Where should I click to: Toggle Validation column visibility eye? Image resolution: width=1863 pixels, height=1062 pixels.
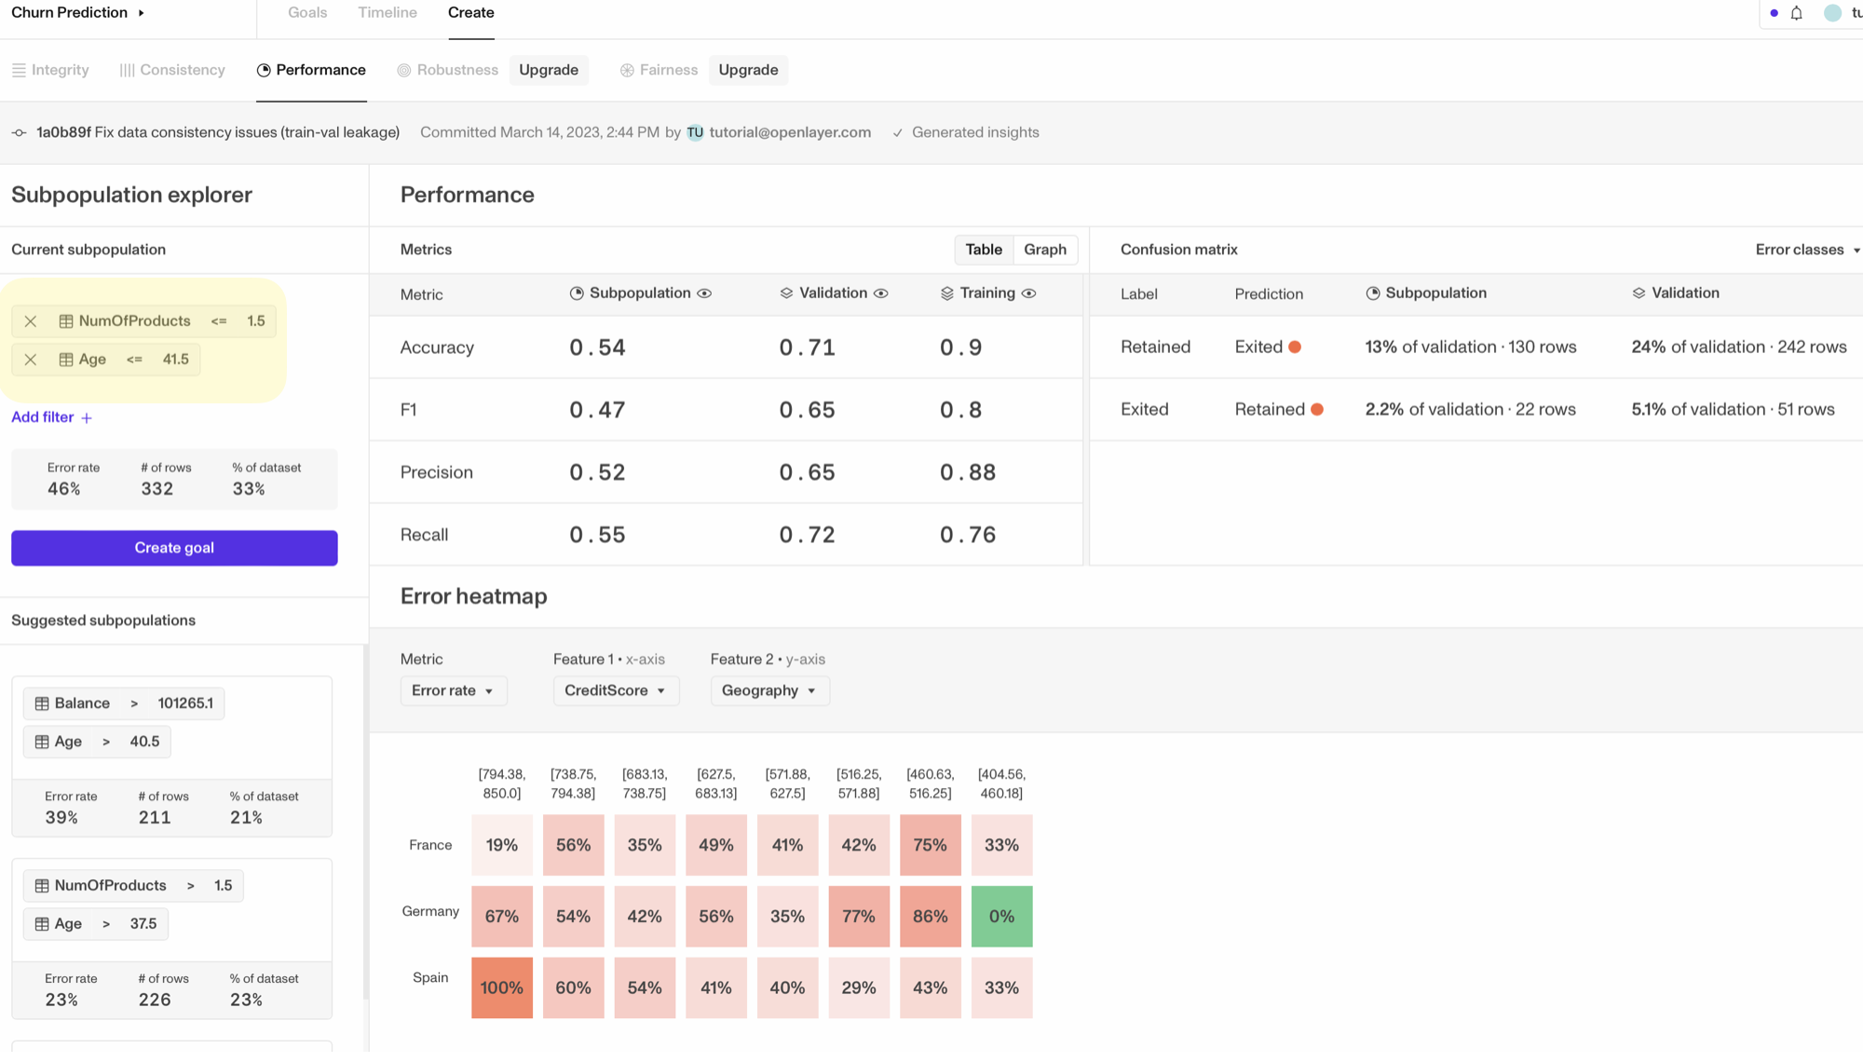881,293
